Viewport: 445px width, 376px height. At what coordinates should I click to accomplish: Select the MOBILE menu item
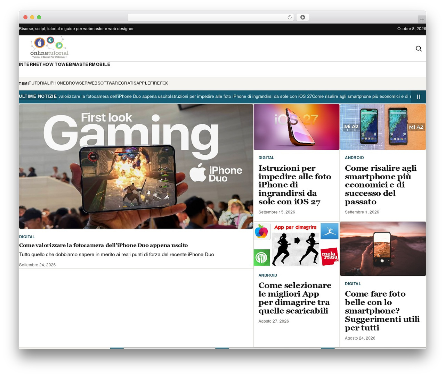(x=101, y=65)
